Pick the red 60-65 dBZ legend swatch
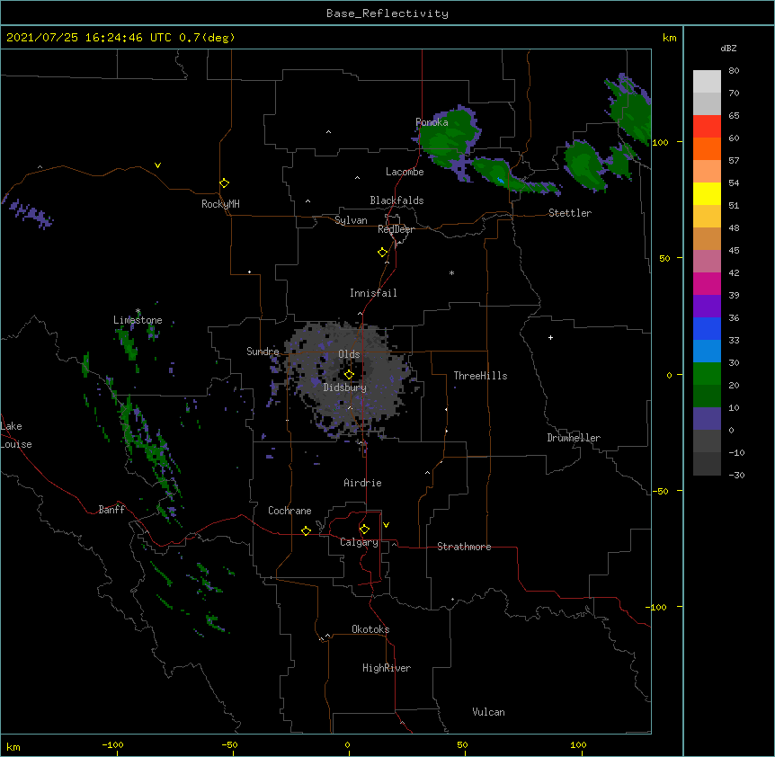The width and height of the screenshot is (775, 757). click(707, 127)
